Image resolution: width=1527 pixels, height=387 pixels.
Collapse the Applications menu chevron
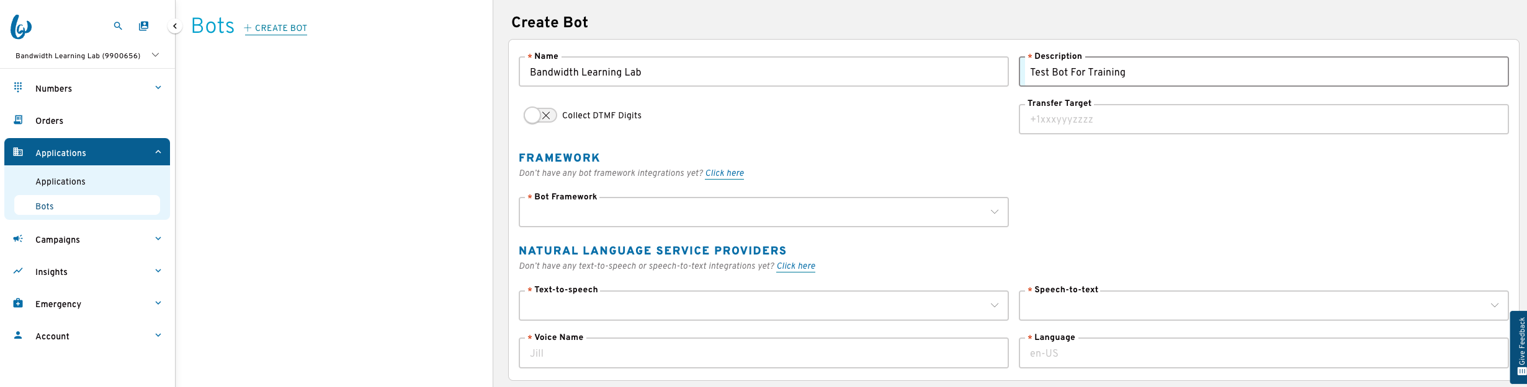158,152
